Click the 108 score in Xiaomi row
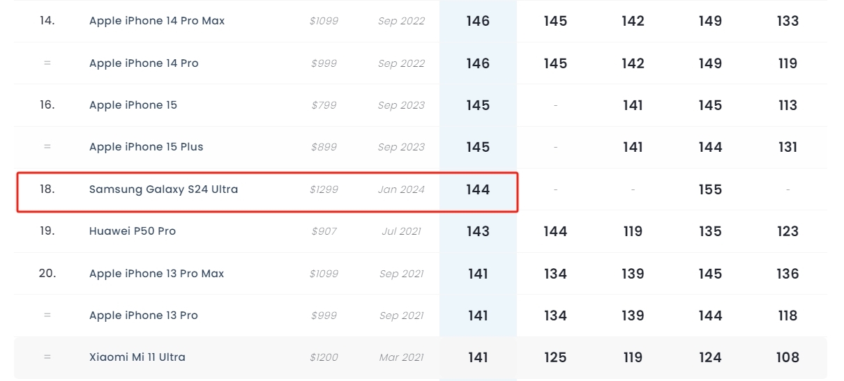This screenshot has height=381, width=844. pos(788,357)
